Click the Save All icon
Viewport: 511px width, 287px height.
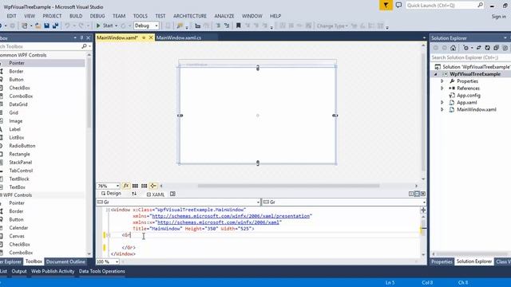pos(55,26)
